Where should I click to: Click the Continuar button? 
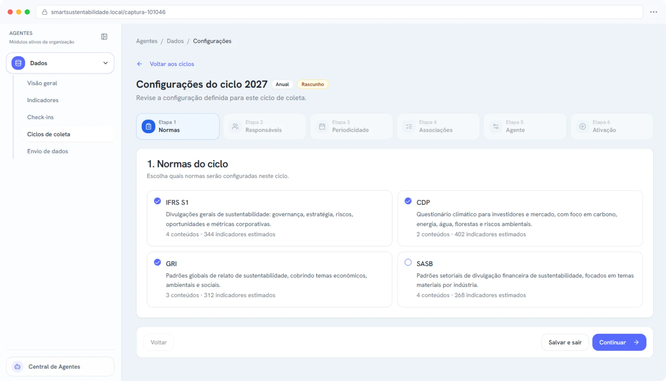[x=619, y=342]
